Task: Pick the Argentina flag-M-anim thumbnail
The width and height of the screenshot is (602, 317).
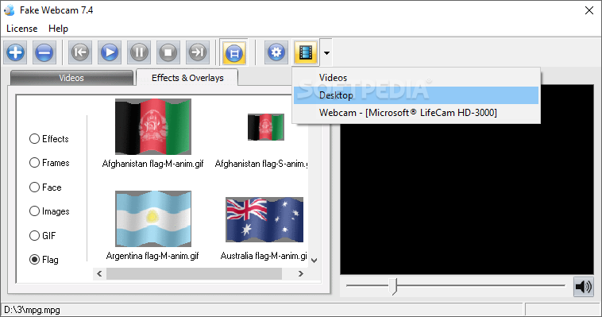Action: [x=153, y=218]
